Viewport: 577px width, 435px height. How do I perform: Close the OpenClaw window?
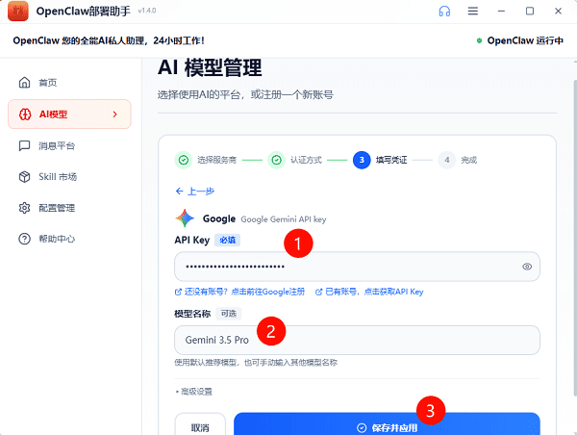[558, 11]
